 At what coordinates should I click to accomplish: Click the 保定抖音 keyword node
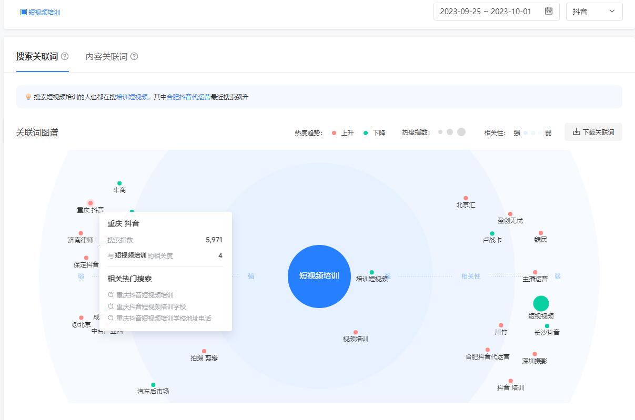point(86,258)
